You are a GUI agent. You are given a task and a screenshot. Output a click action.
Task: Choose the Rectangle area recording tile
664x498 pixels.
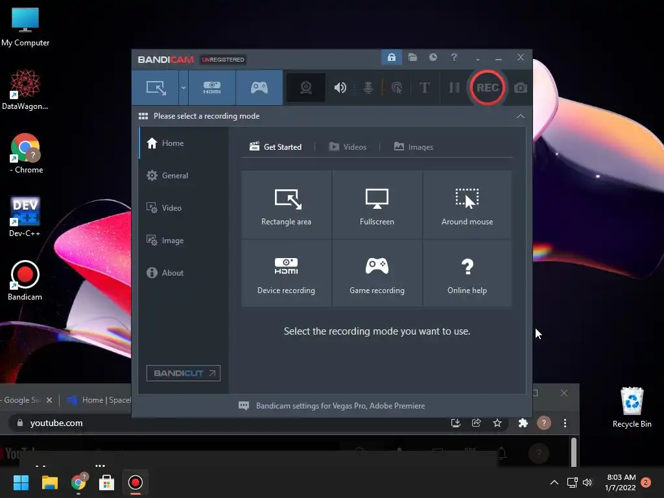click(x=286, y=205)
